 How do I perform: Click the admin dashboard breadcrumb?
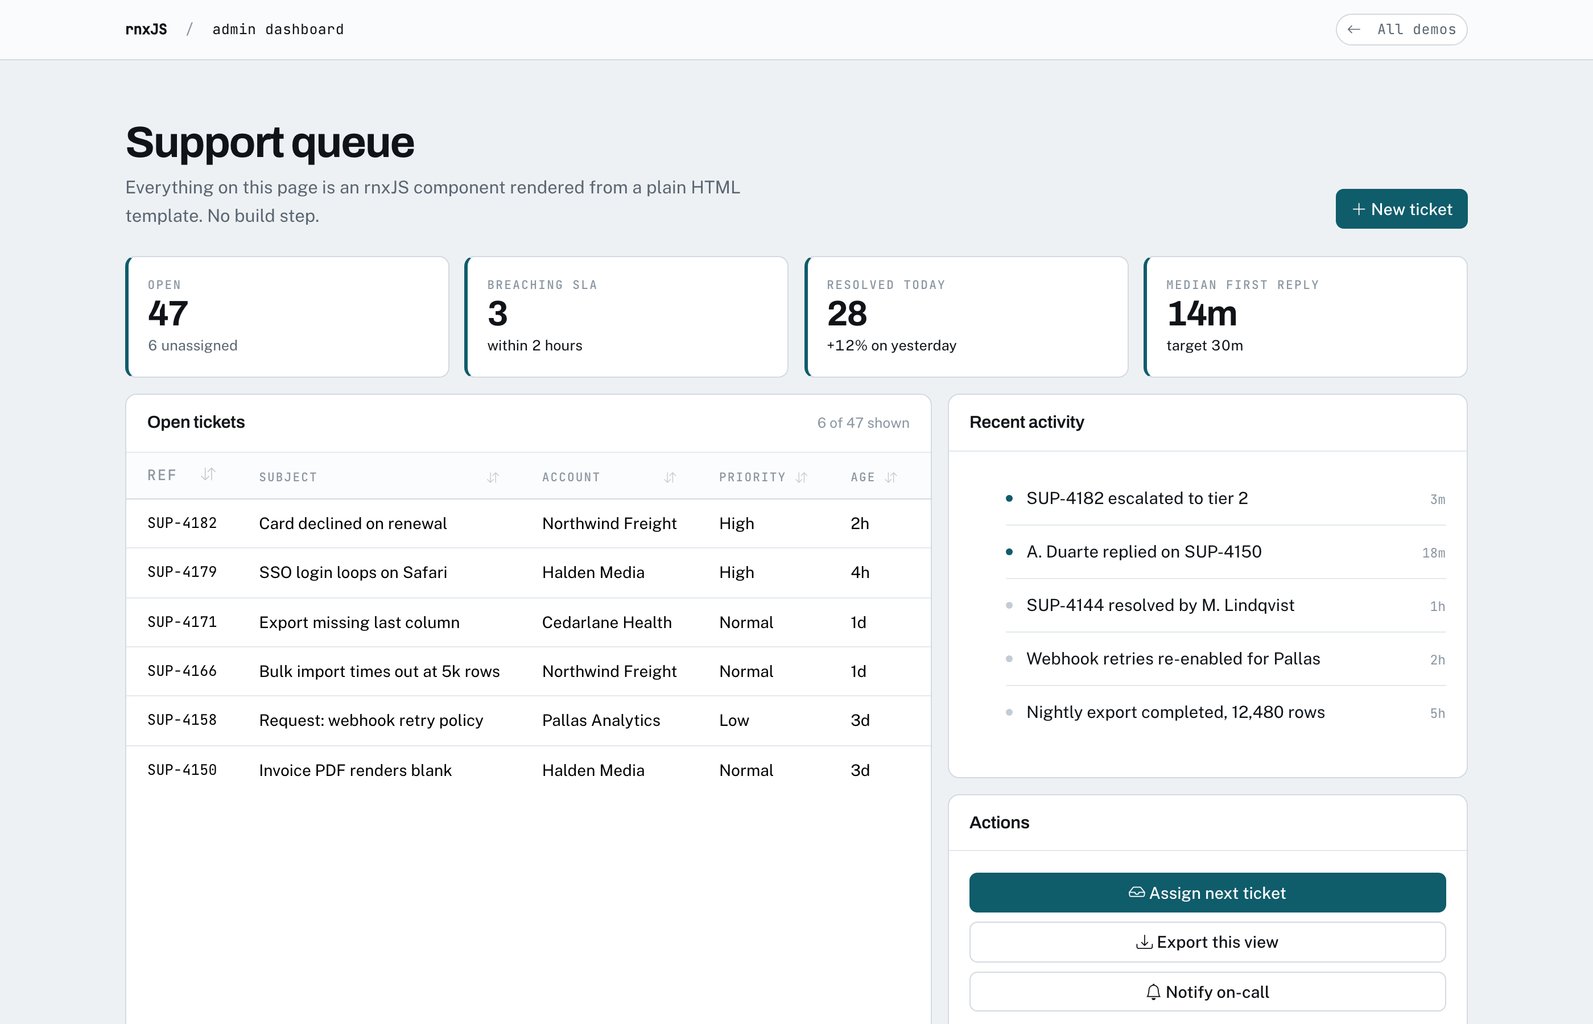[x=278, y=29]
